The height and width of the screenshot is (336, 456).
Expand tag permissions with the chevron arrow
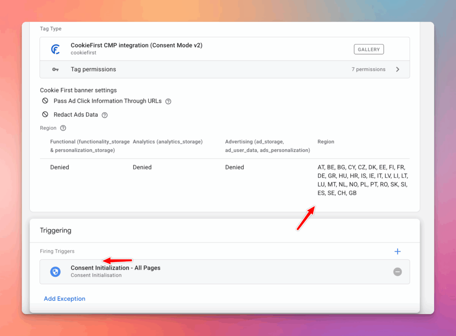tap(398, 70)
